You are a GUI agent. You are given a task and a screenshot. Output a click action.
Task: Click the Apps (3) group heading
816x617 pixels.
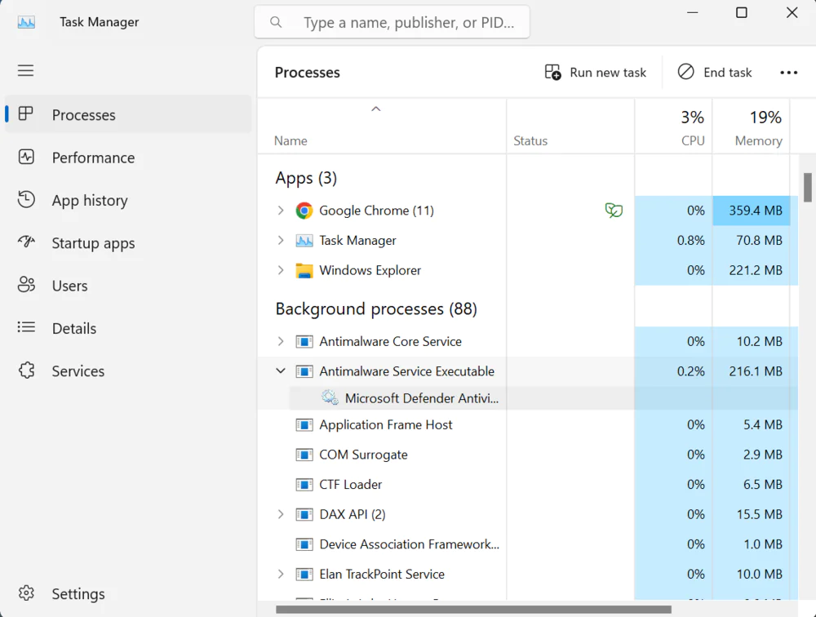click(306, 178)
